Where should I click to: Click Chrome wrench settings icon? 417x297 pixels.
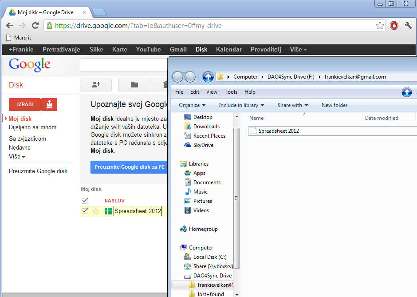tap(408, 26)
